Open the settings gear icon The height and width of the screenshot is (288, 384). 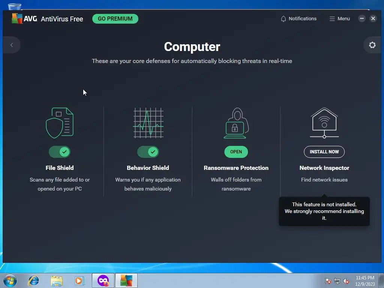[x=372, y=45]
